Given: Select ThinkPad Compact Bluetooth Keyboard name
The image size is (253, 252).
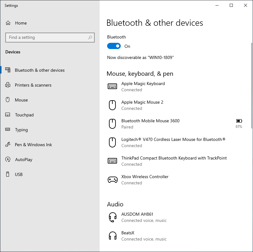Looking at the screenshot, I should click(x=174, y=158).
